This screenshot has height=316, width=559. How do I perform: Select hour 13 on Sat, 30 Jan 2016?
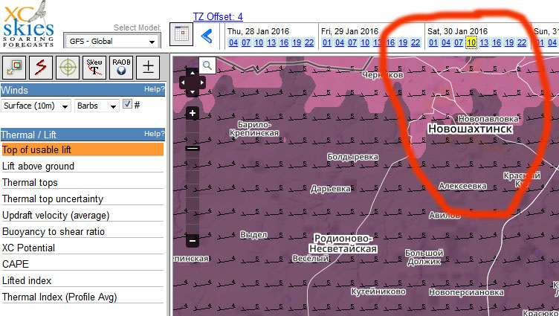484,42
